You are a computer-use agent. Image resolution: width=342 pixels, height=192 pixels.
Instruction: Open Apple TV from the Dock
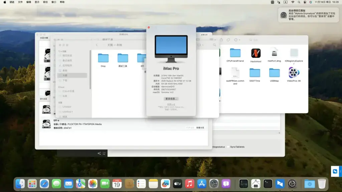click(178, 184)
